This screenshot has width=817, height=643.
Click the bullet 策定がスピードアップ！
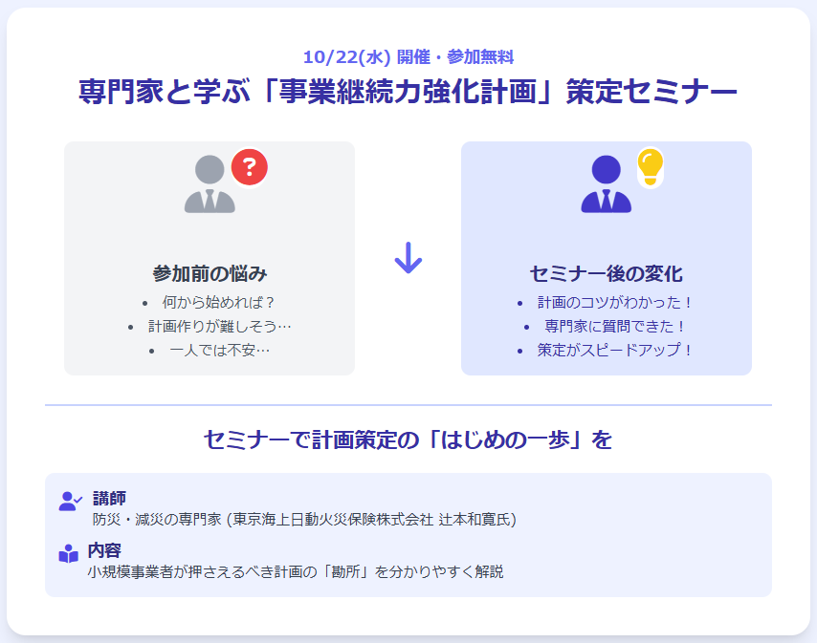coord(614,350)
